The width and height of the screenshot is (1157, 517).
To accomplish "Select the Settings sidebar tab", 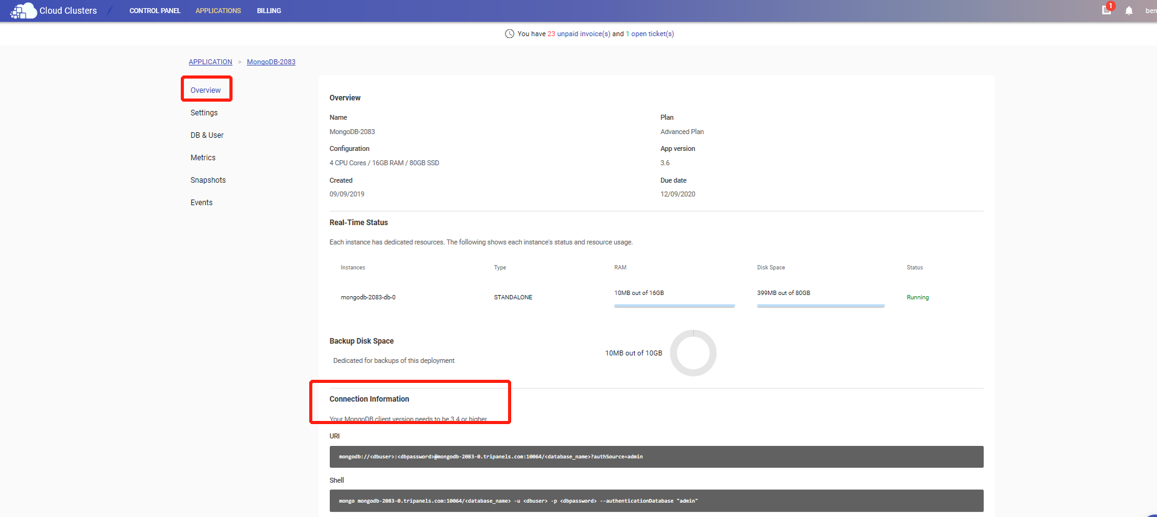I will tap(204, 113).
